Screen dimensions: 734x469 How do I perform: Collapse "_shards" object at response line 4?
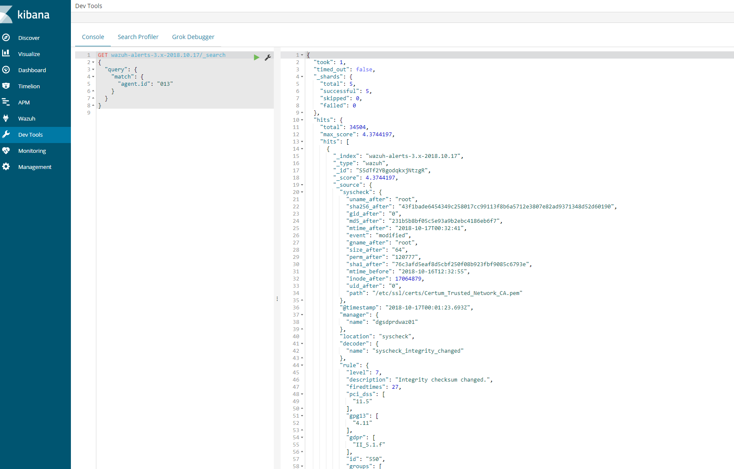[302, 77]
